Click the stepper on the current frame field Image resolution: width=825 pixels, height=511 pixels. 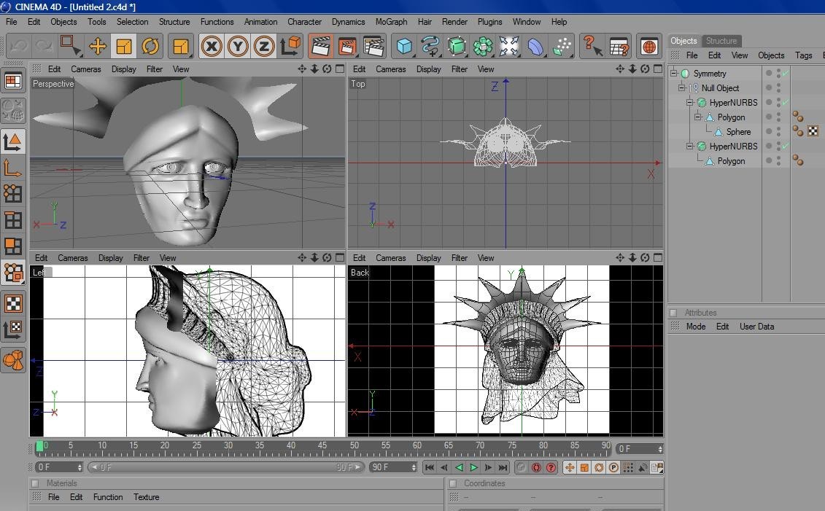pos(660,449)
